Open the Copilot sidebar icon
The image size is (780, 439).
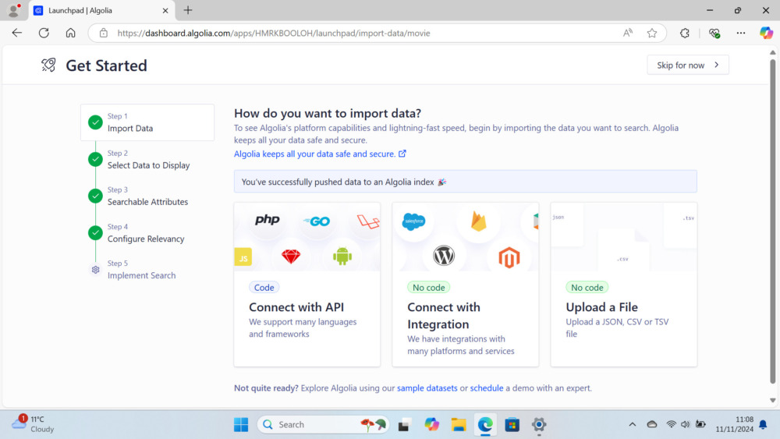coord(766,33)
